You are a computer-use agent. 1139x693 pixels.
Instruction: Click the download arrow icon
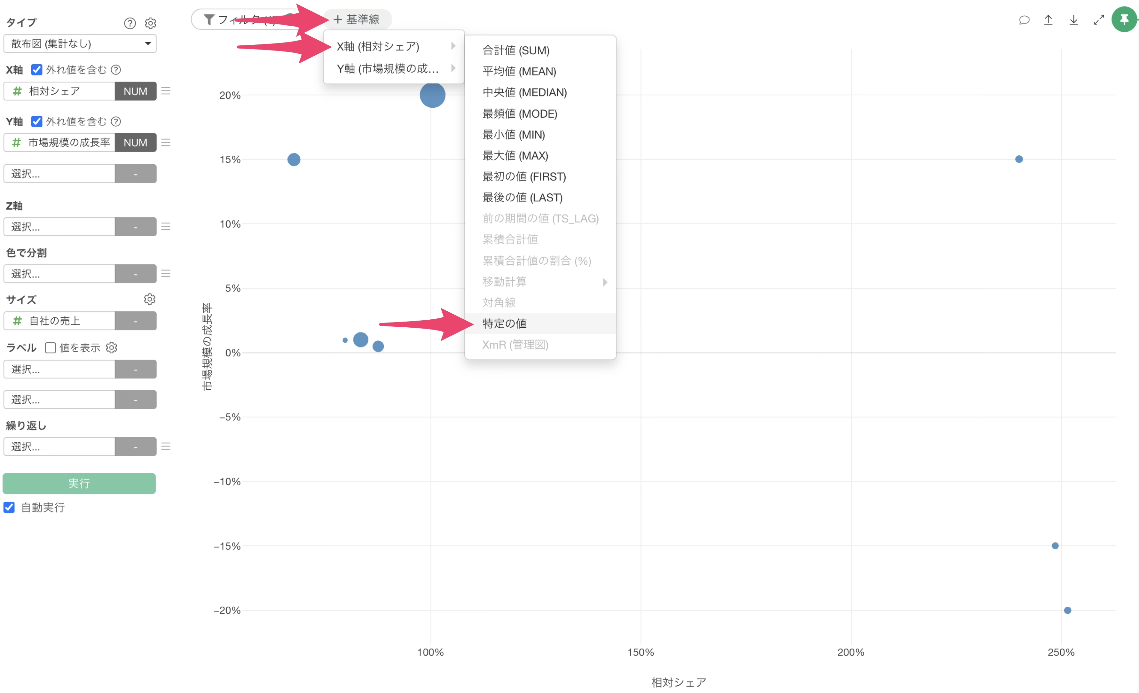[1074, 20]
